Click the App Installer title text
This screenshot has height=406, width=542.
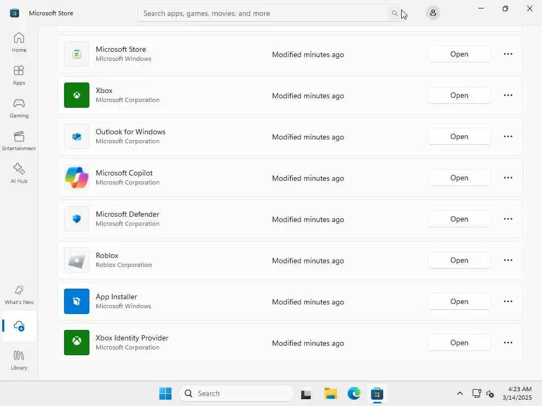[116, 297]
